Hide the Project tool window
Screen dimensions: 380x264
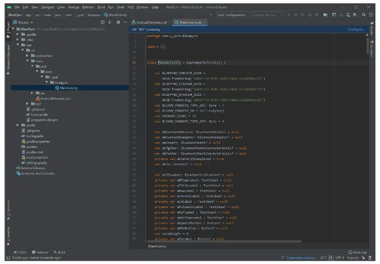(x=125, y=22)
